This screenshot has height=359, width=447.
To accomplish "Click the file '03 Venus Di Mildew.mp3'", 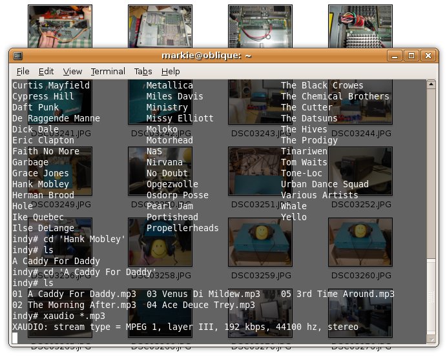I will pyautogui.click(x=203, y=294).
